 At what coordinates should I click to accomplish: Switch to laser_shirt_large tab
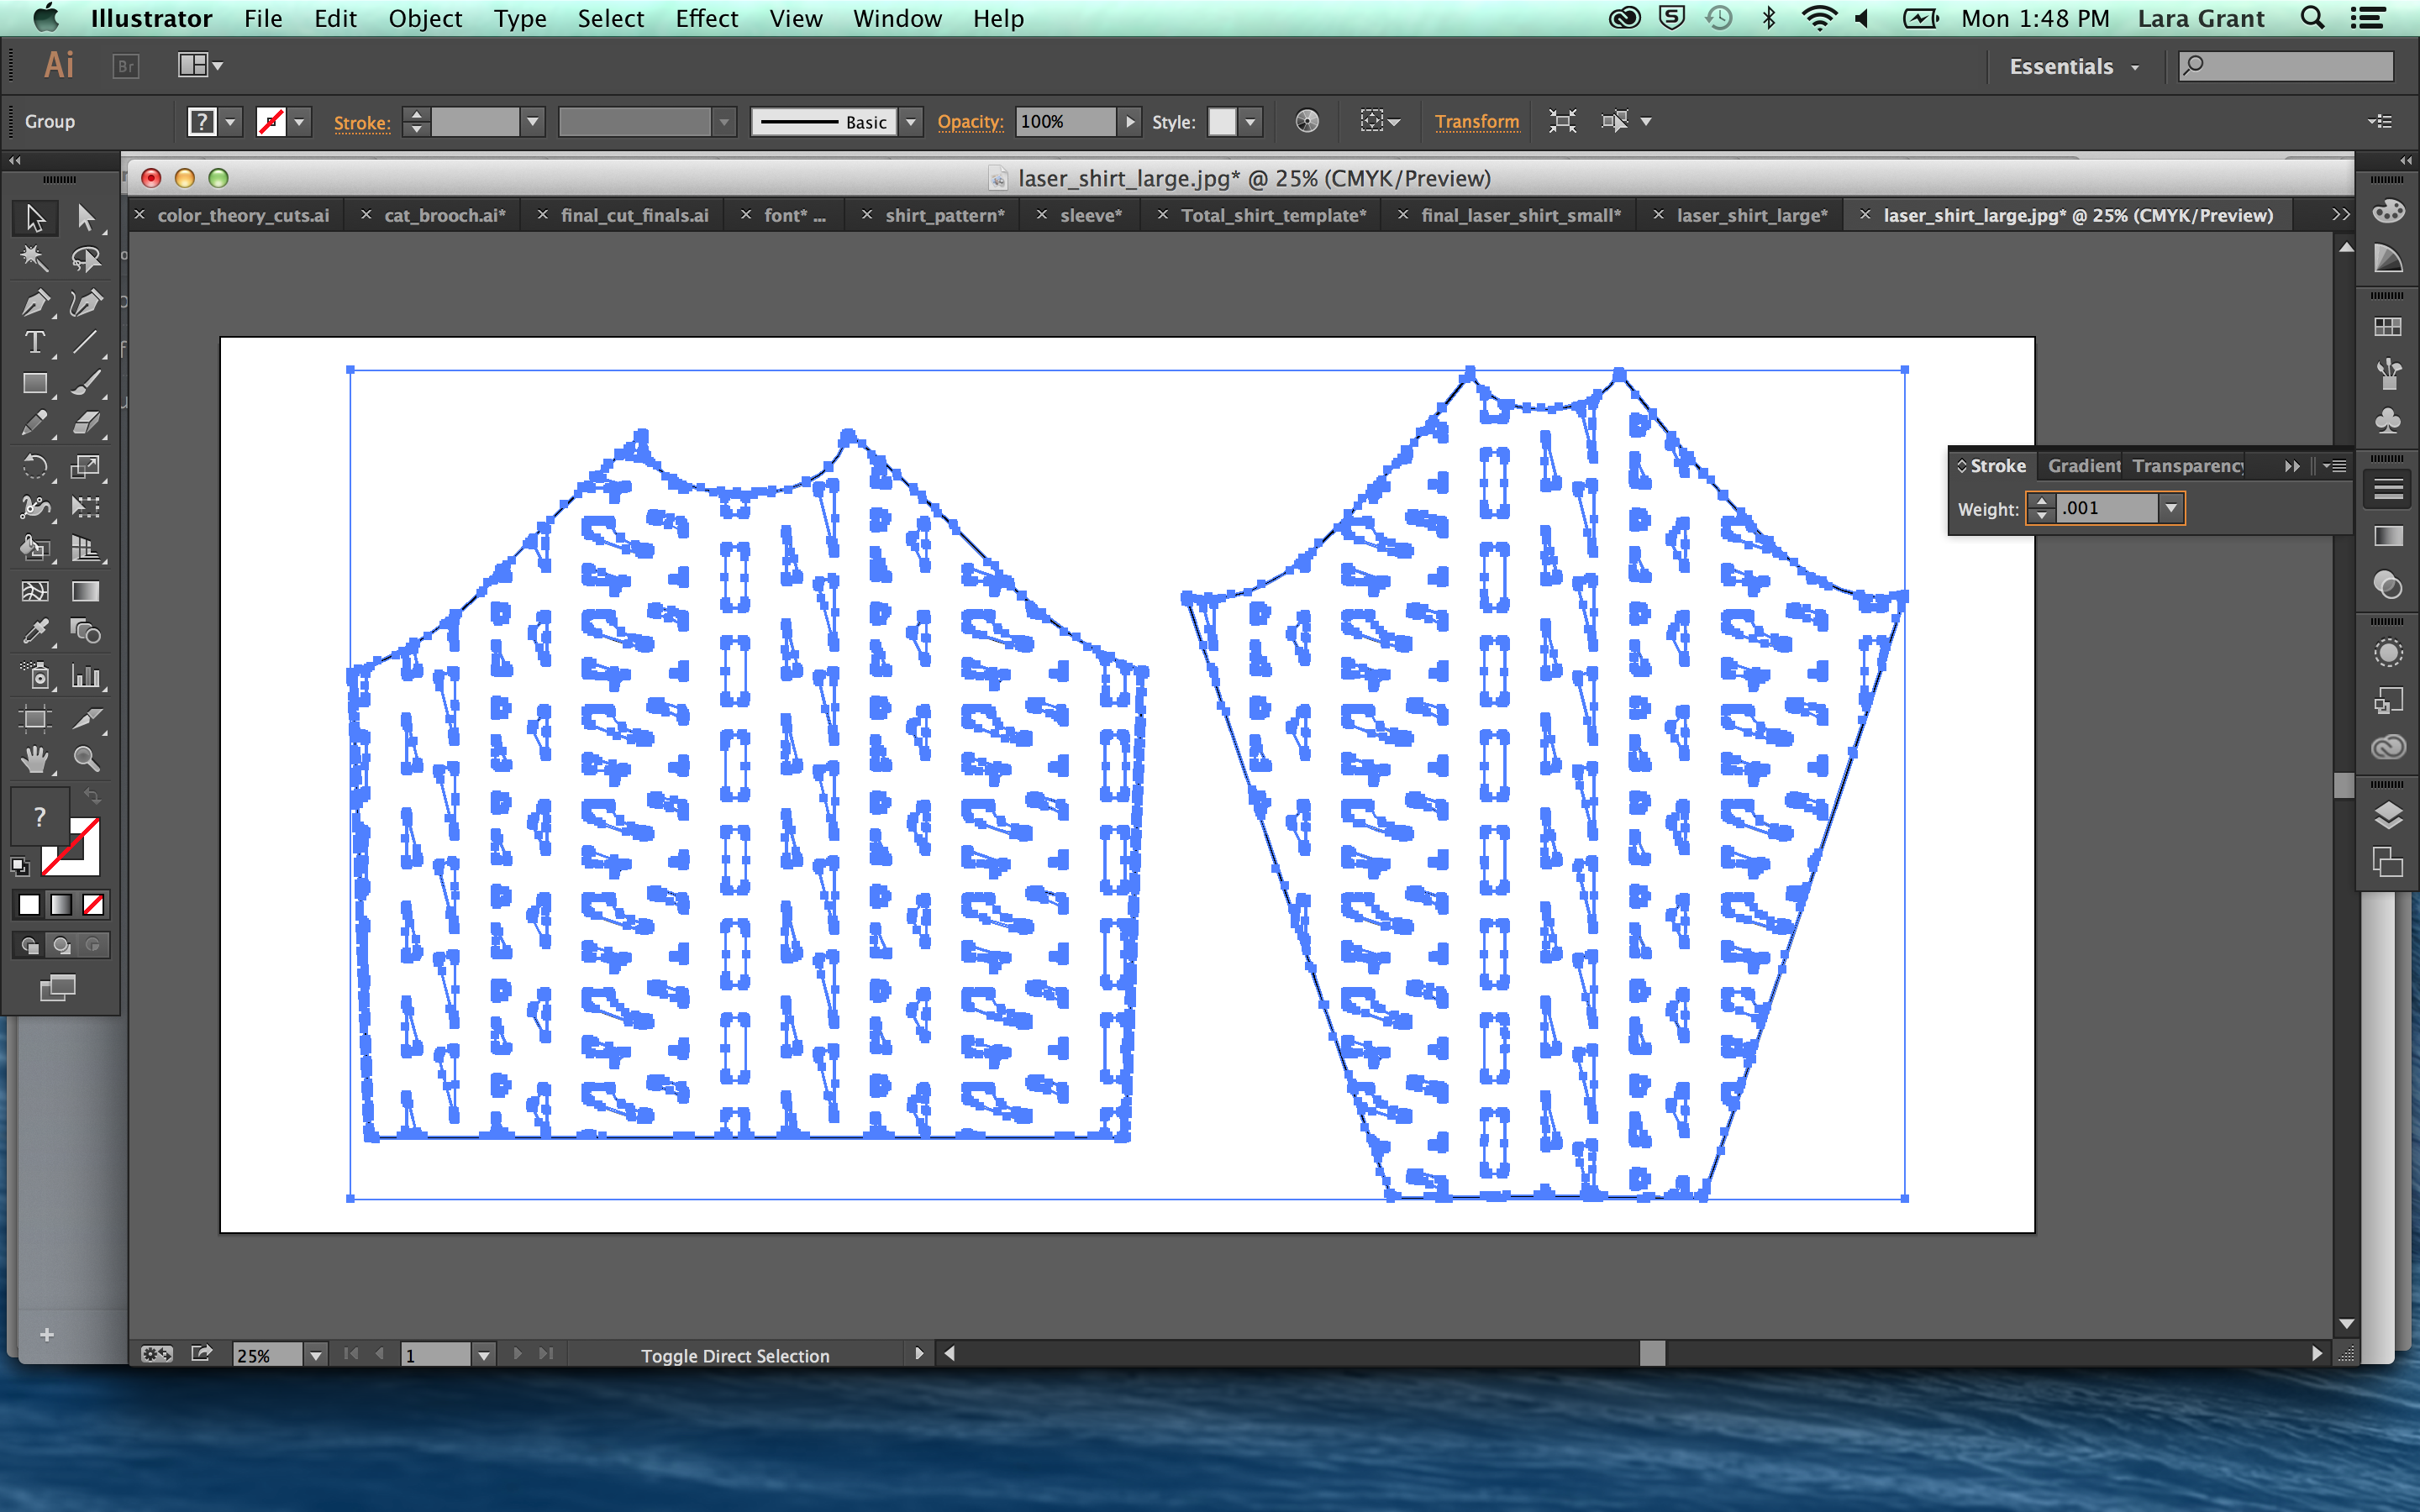[1746, 216]
